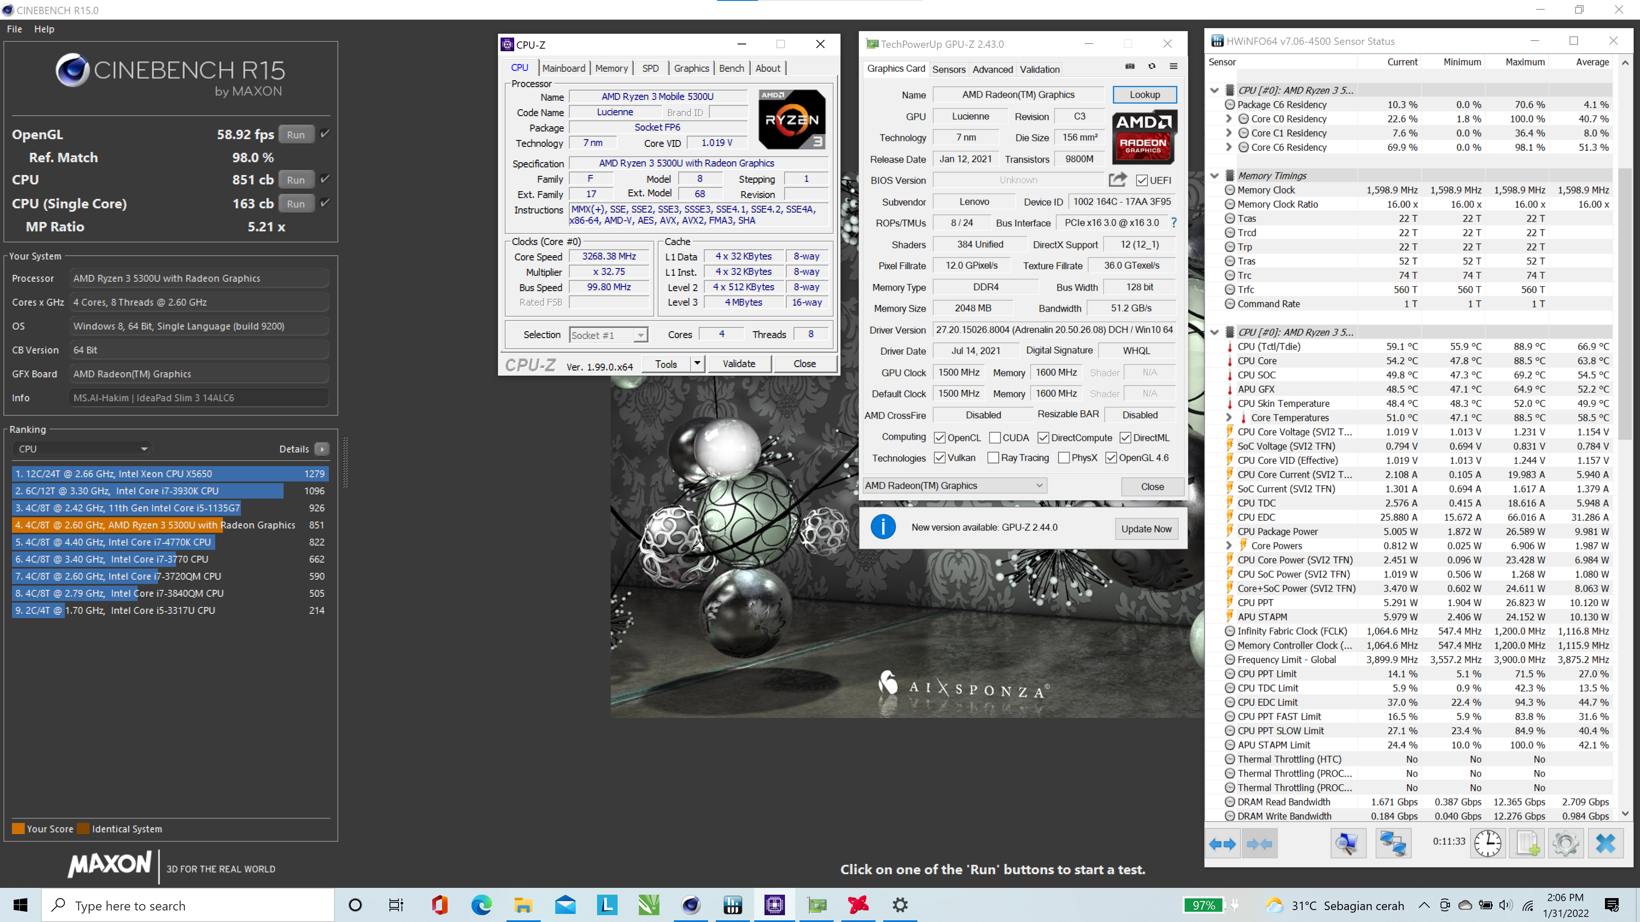Click GPU-Z bus interface question mark

(x=1174, y=223)
